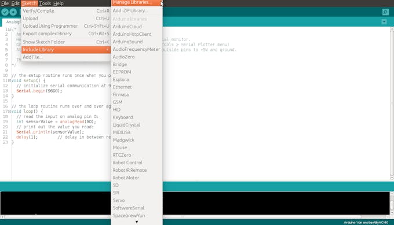This screenshot has height=225, width=394.
Task: Click the console horizontal scrollbar
Action: pos(195,217)
